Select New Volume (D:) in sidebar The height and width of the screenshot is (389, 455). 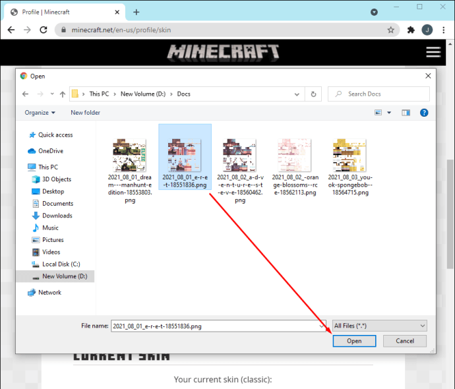(x=55, y=276)
